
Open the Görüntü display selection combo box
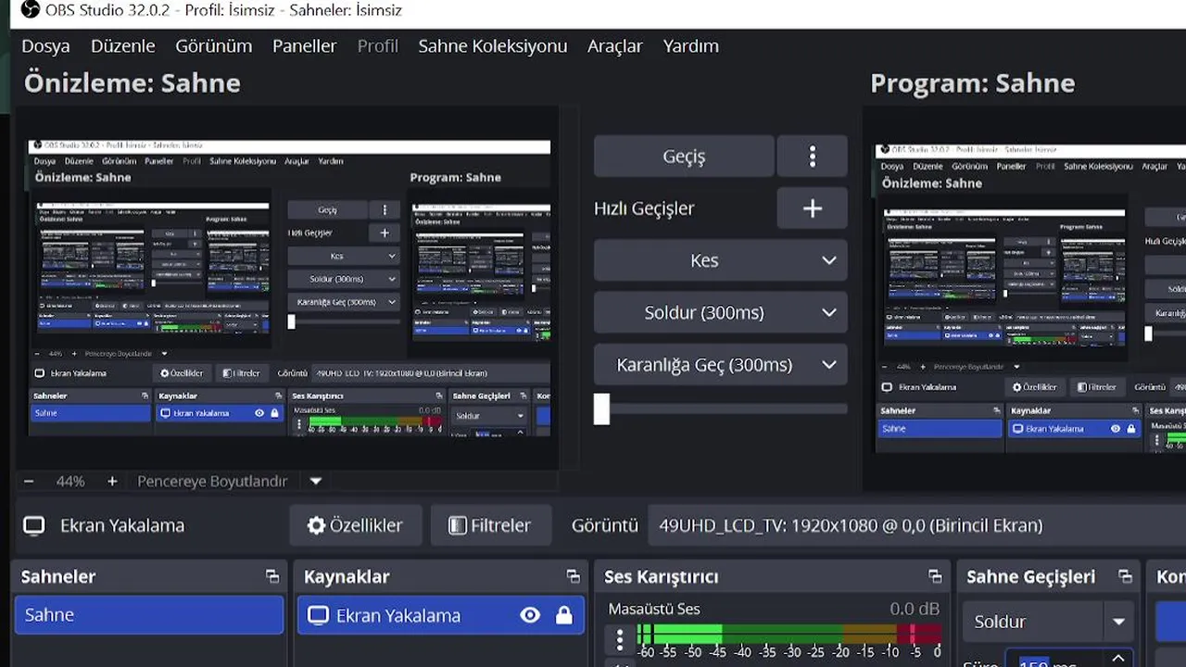tap(916, 525)
